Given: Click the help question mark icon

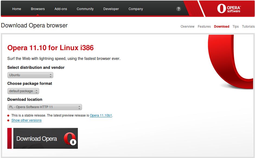Looking at the screenshot, I should (x=178, y=9).
